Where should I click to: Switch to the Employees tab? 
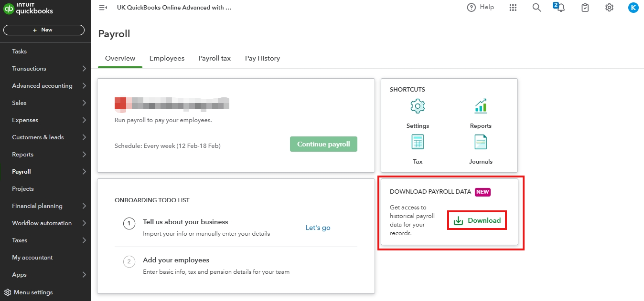pyautogui.click(x=167, y=58)
